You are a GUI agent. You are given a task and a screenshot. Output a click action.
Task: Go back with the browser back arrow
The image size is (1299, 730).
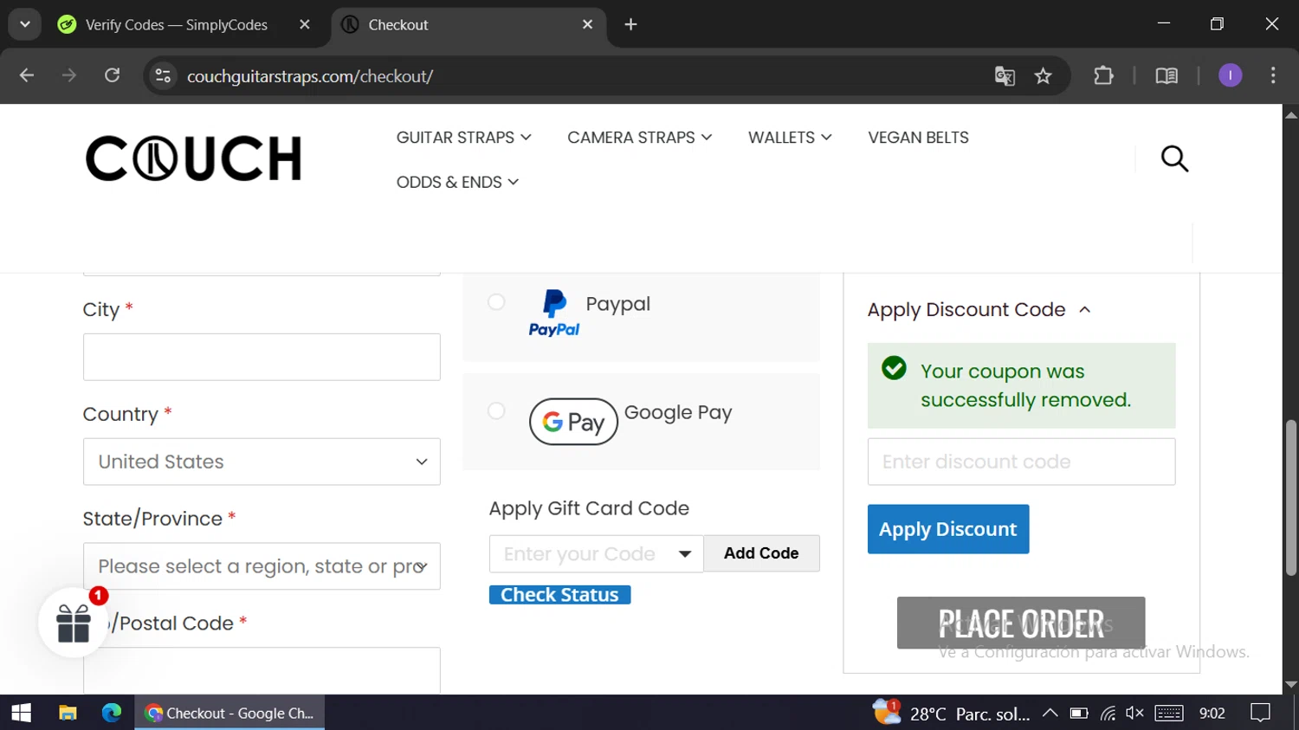[x=27, y=76]
